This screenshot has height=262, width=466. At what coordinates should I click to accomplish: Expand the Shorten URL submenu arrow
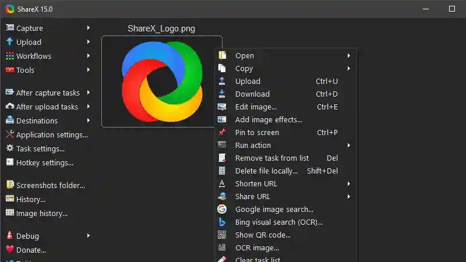(348, 183)
